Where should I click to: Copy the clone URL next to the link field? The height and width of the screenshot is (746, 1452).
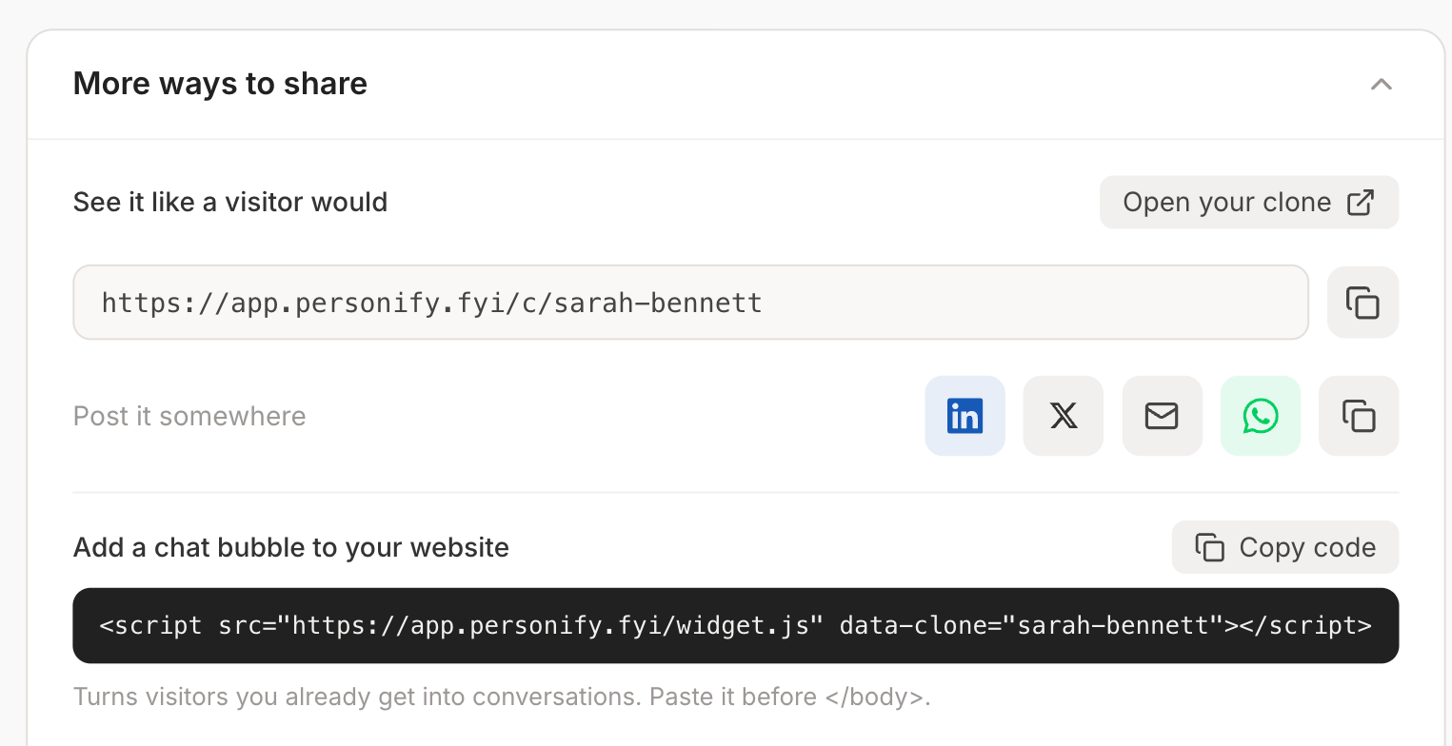click(x=1362, y=303)
